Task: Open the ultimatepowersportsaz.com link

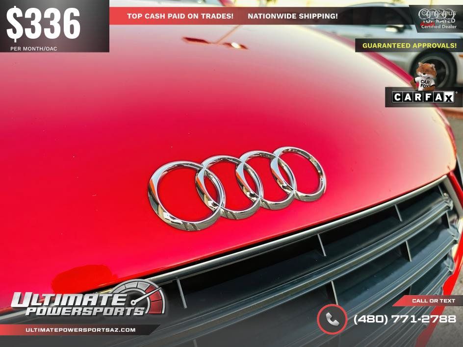Action: point(80,330)
